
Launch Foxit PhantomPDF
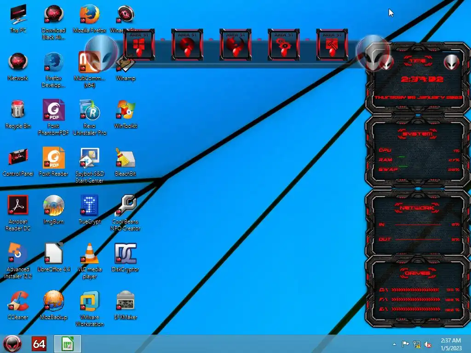[53, 117]
